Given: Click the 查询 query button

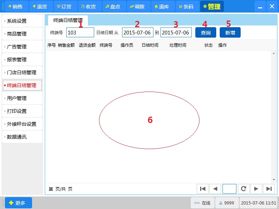Looking at the screenshot, I should (206, 32).
